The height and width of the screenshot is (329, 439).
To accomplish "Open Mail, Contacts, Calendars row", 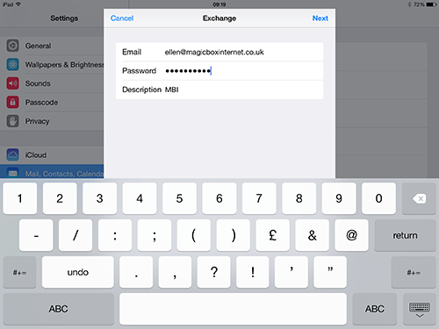I will (52, 172).
